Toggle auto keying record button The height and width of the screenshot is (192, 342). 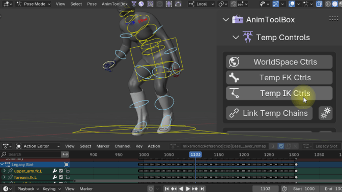151,189
